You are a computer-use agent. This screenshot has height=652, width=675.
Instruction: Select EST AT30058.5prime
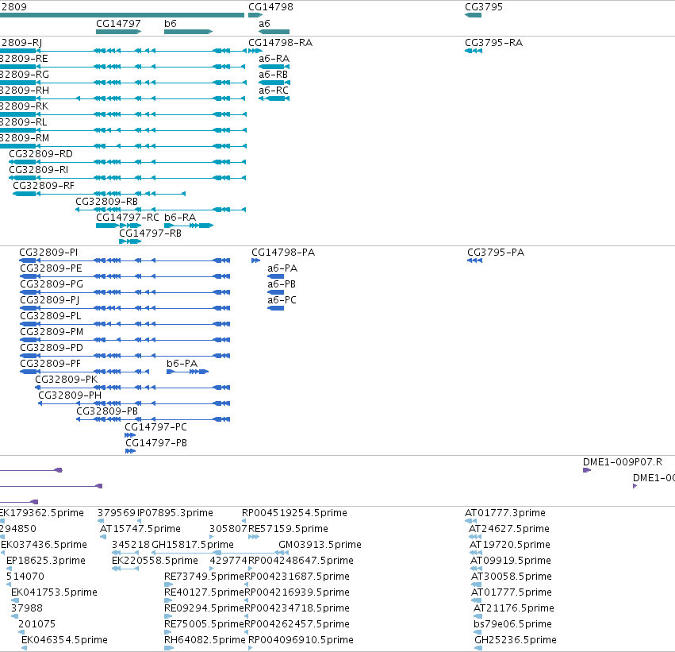[476, 584]
